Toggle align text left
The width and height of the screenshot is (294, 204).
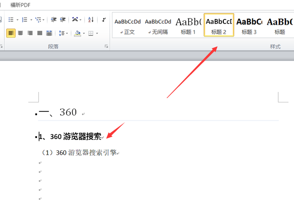coord(10,33)
